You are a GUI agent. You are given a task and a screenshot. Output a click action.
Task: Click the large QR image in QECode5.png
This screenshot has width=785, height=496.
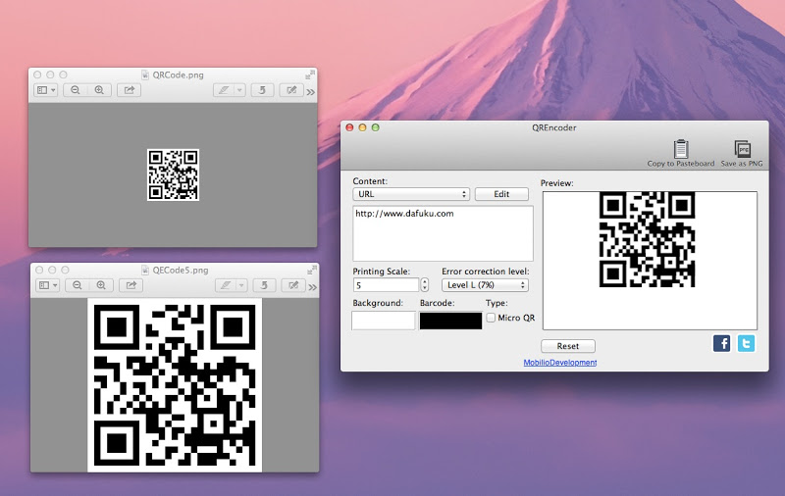175,385
